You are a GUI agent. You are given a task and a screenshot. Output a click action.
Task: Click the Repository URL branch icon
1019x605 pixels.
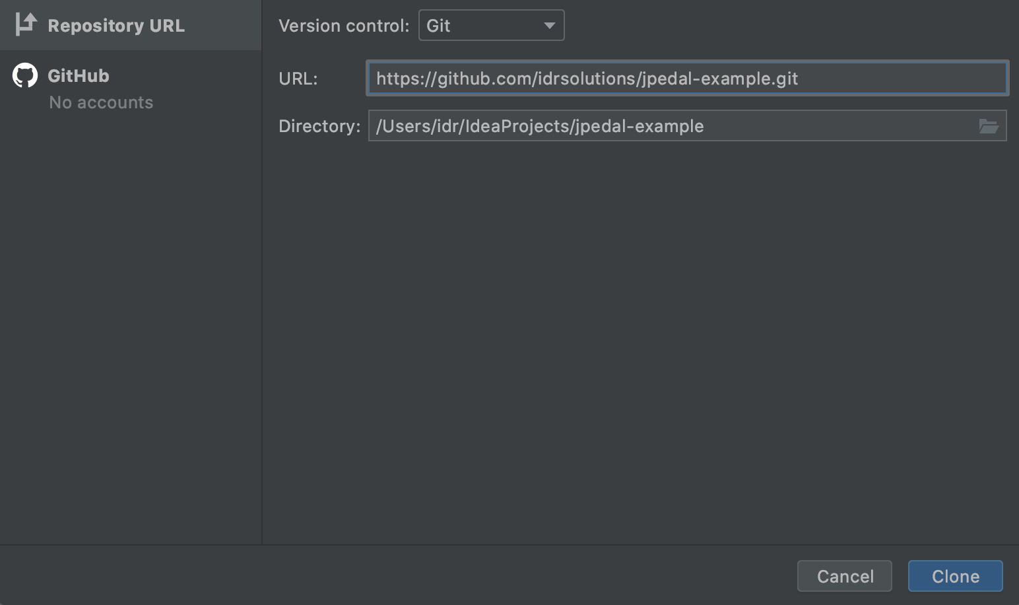pyautogui.click(x=24, y=24)
